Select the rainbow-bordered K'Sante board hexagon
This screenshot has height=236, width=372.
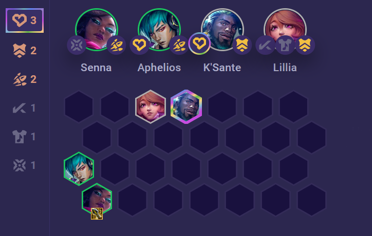(x=186, y=106)
